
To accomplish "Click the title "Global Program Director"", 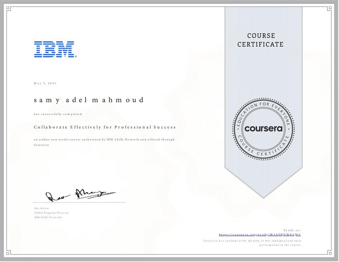I will click(51, 213).
